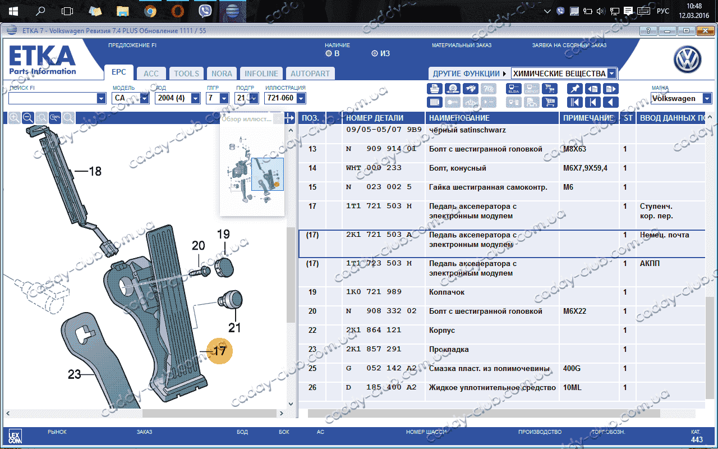The image size is (718, 449).
Task: Go to next illustration page icon
Action: pyautogui.click(x=611, y=89)
